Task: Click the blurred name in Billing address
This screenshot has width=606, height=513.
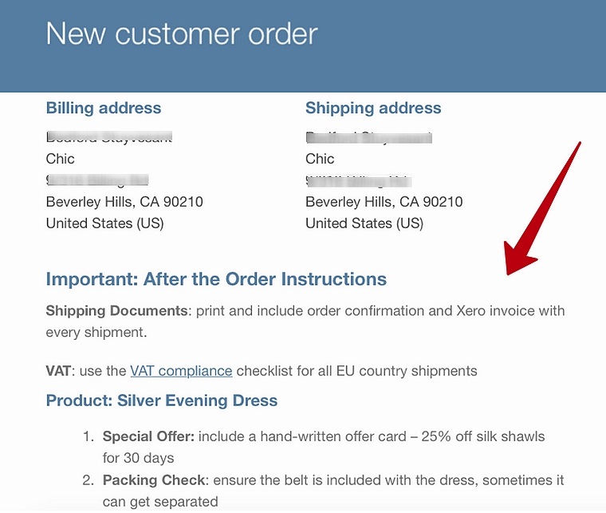Action: [109, 137]
